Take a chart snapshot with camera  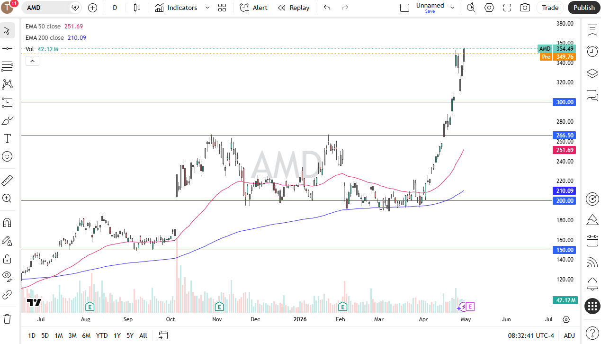pos(525,8)
